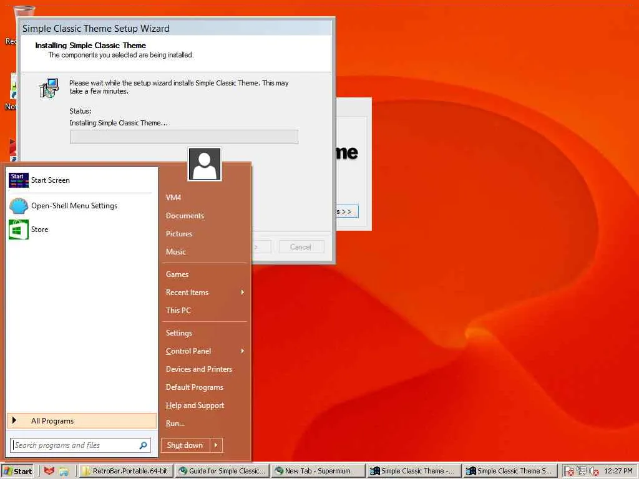Open the folder quick launch icon

click(x=64, y=472)
